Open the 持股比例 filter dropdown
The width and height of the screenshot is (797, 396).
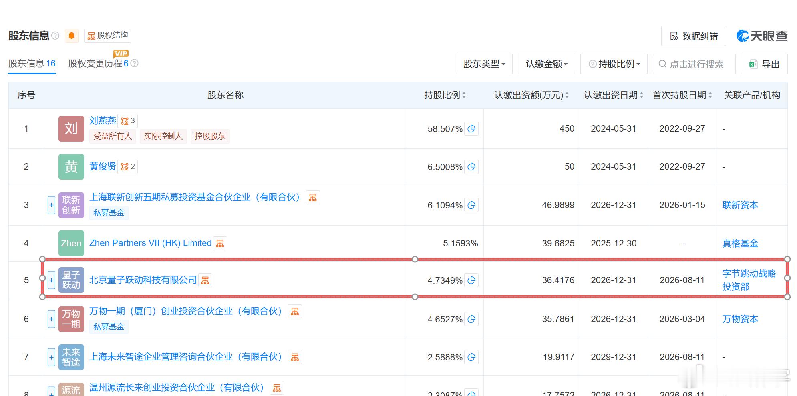(614, 64)
